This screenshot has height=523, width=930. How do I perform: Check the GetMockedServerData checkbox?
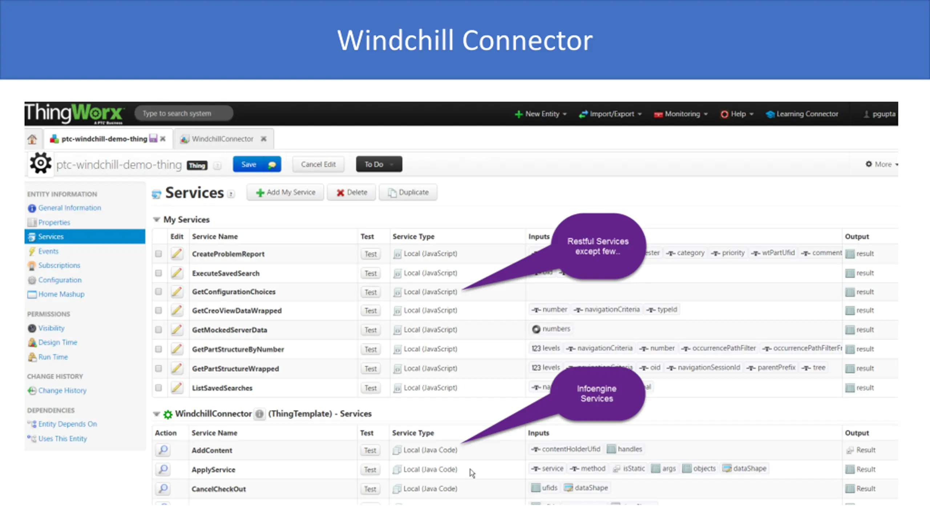pos(158,330)
